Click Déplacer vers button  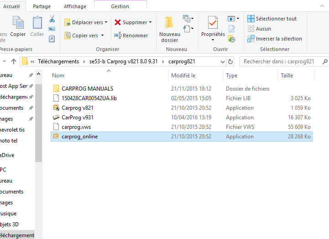[86, 22]
